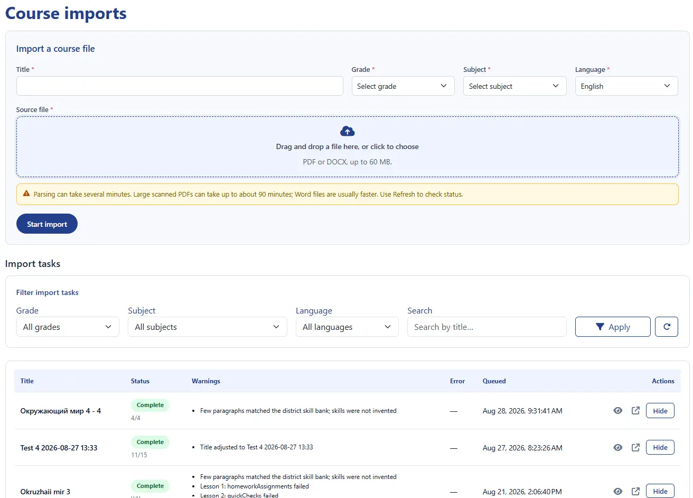Click the Search by title field
The width and height of the screenshot is (693, 498).
click(487, 327)
